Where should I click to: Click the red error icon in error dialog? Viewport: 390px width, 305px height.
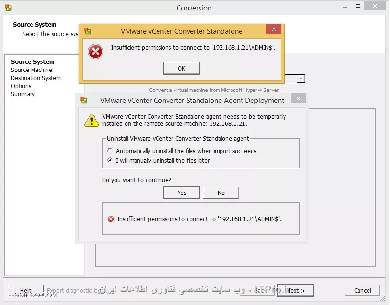coord(95,51)
